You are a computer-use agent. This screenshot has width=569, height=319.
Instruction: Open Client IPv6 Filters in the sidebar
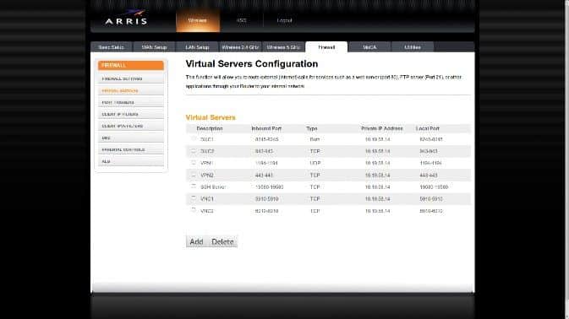(x=131, y=126)
